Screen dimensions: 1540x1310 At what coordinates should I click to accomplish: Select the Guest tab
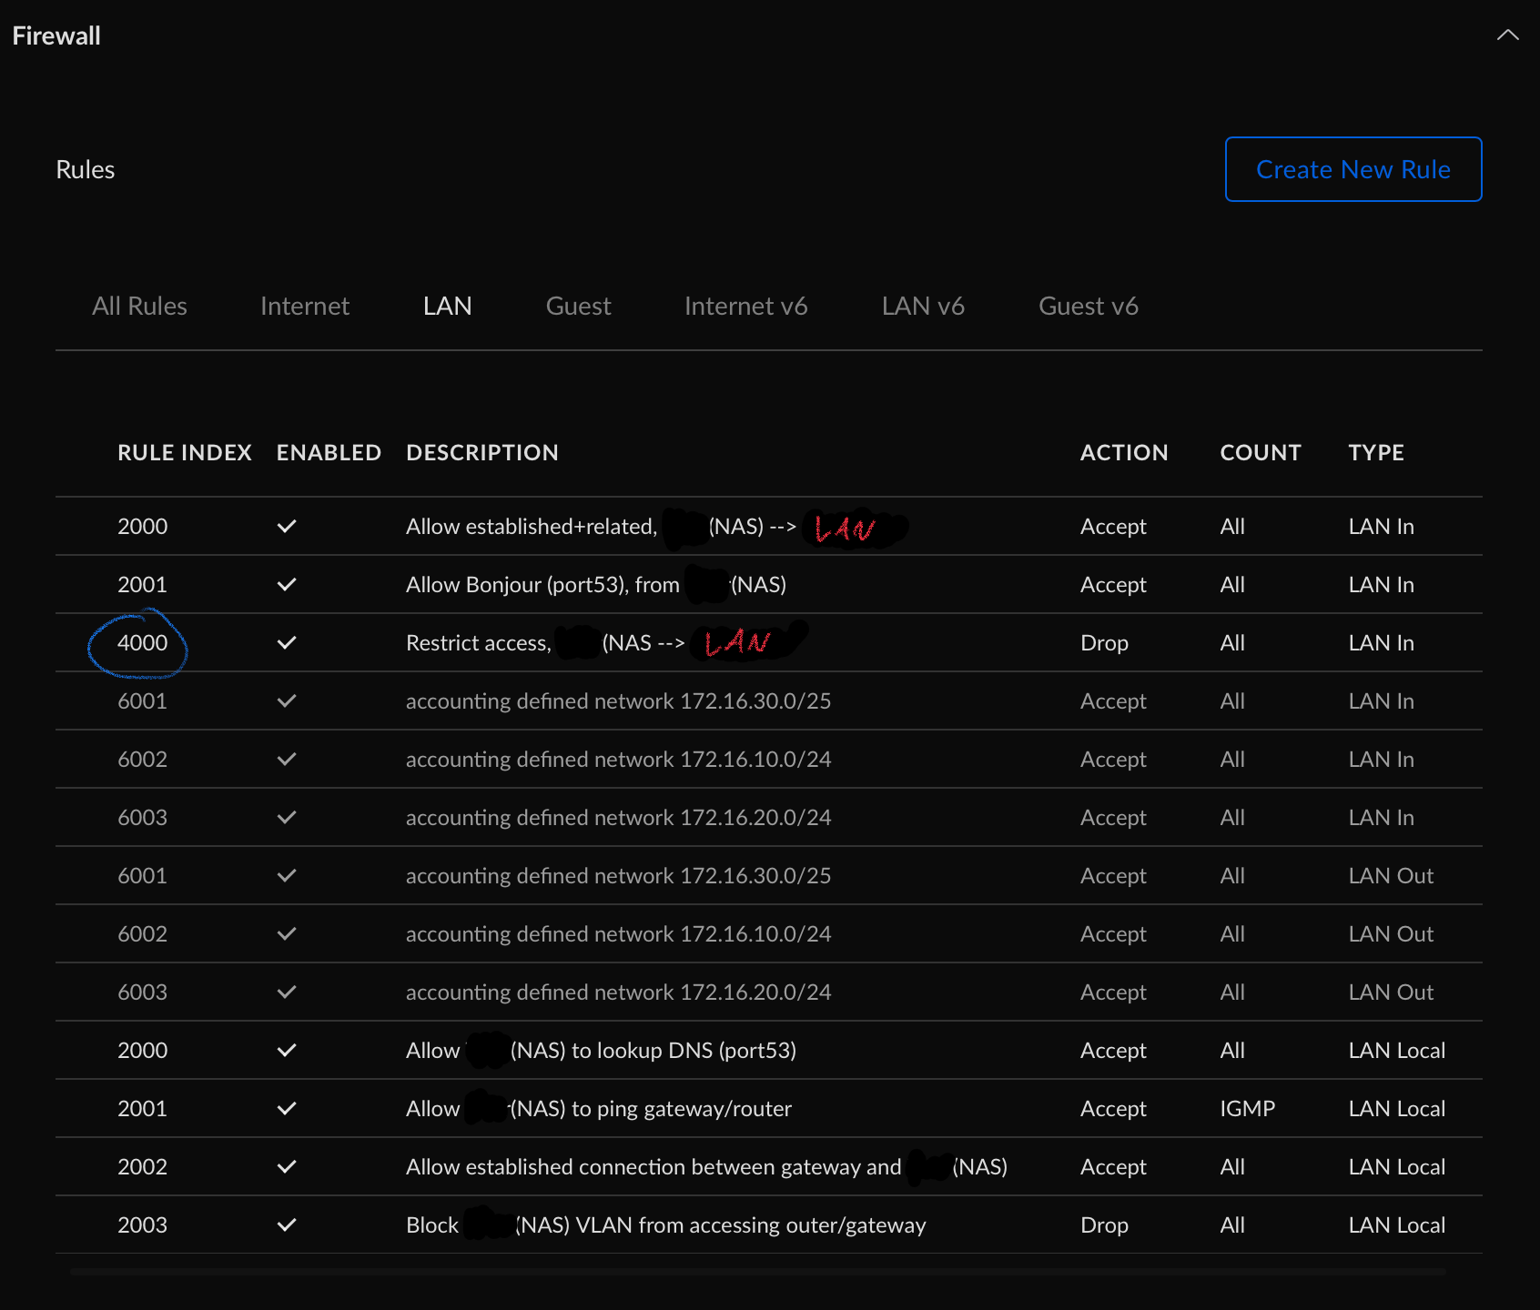(x=578, y=307)
